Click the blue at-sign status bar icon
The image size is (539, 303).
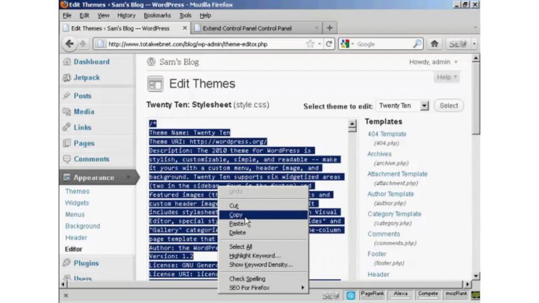click(351, 295)
